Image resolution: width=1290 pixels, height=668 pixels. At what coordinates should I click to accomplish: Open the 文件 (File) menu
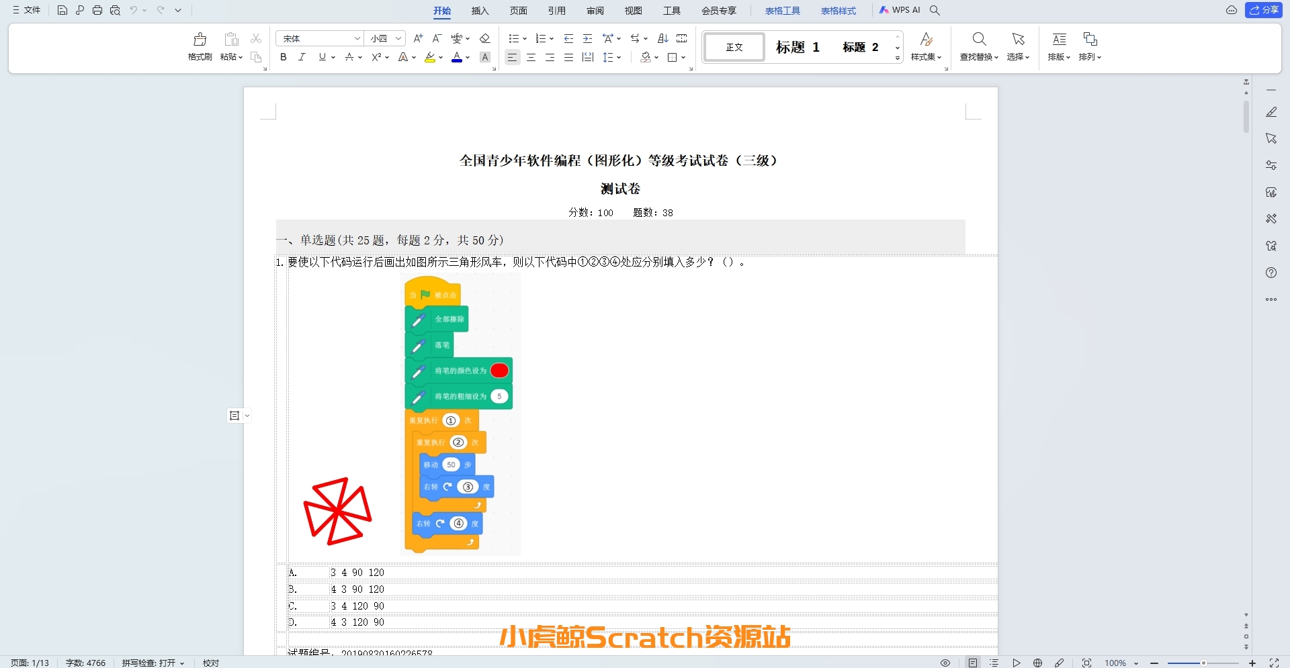click(x=27, y=10)
